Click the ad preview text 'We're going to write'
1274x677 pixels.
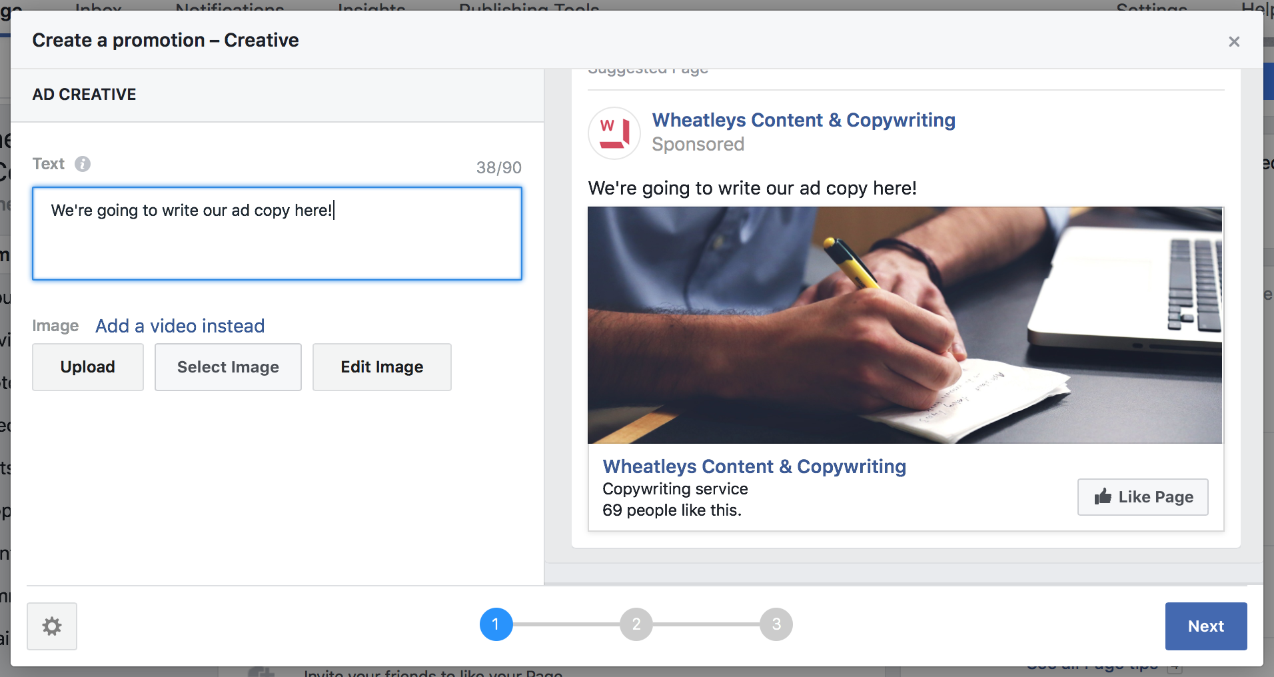pos(752,188)
